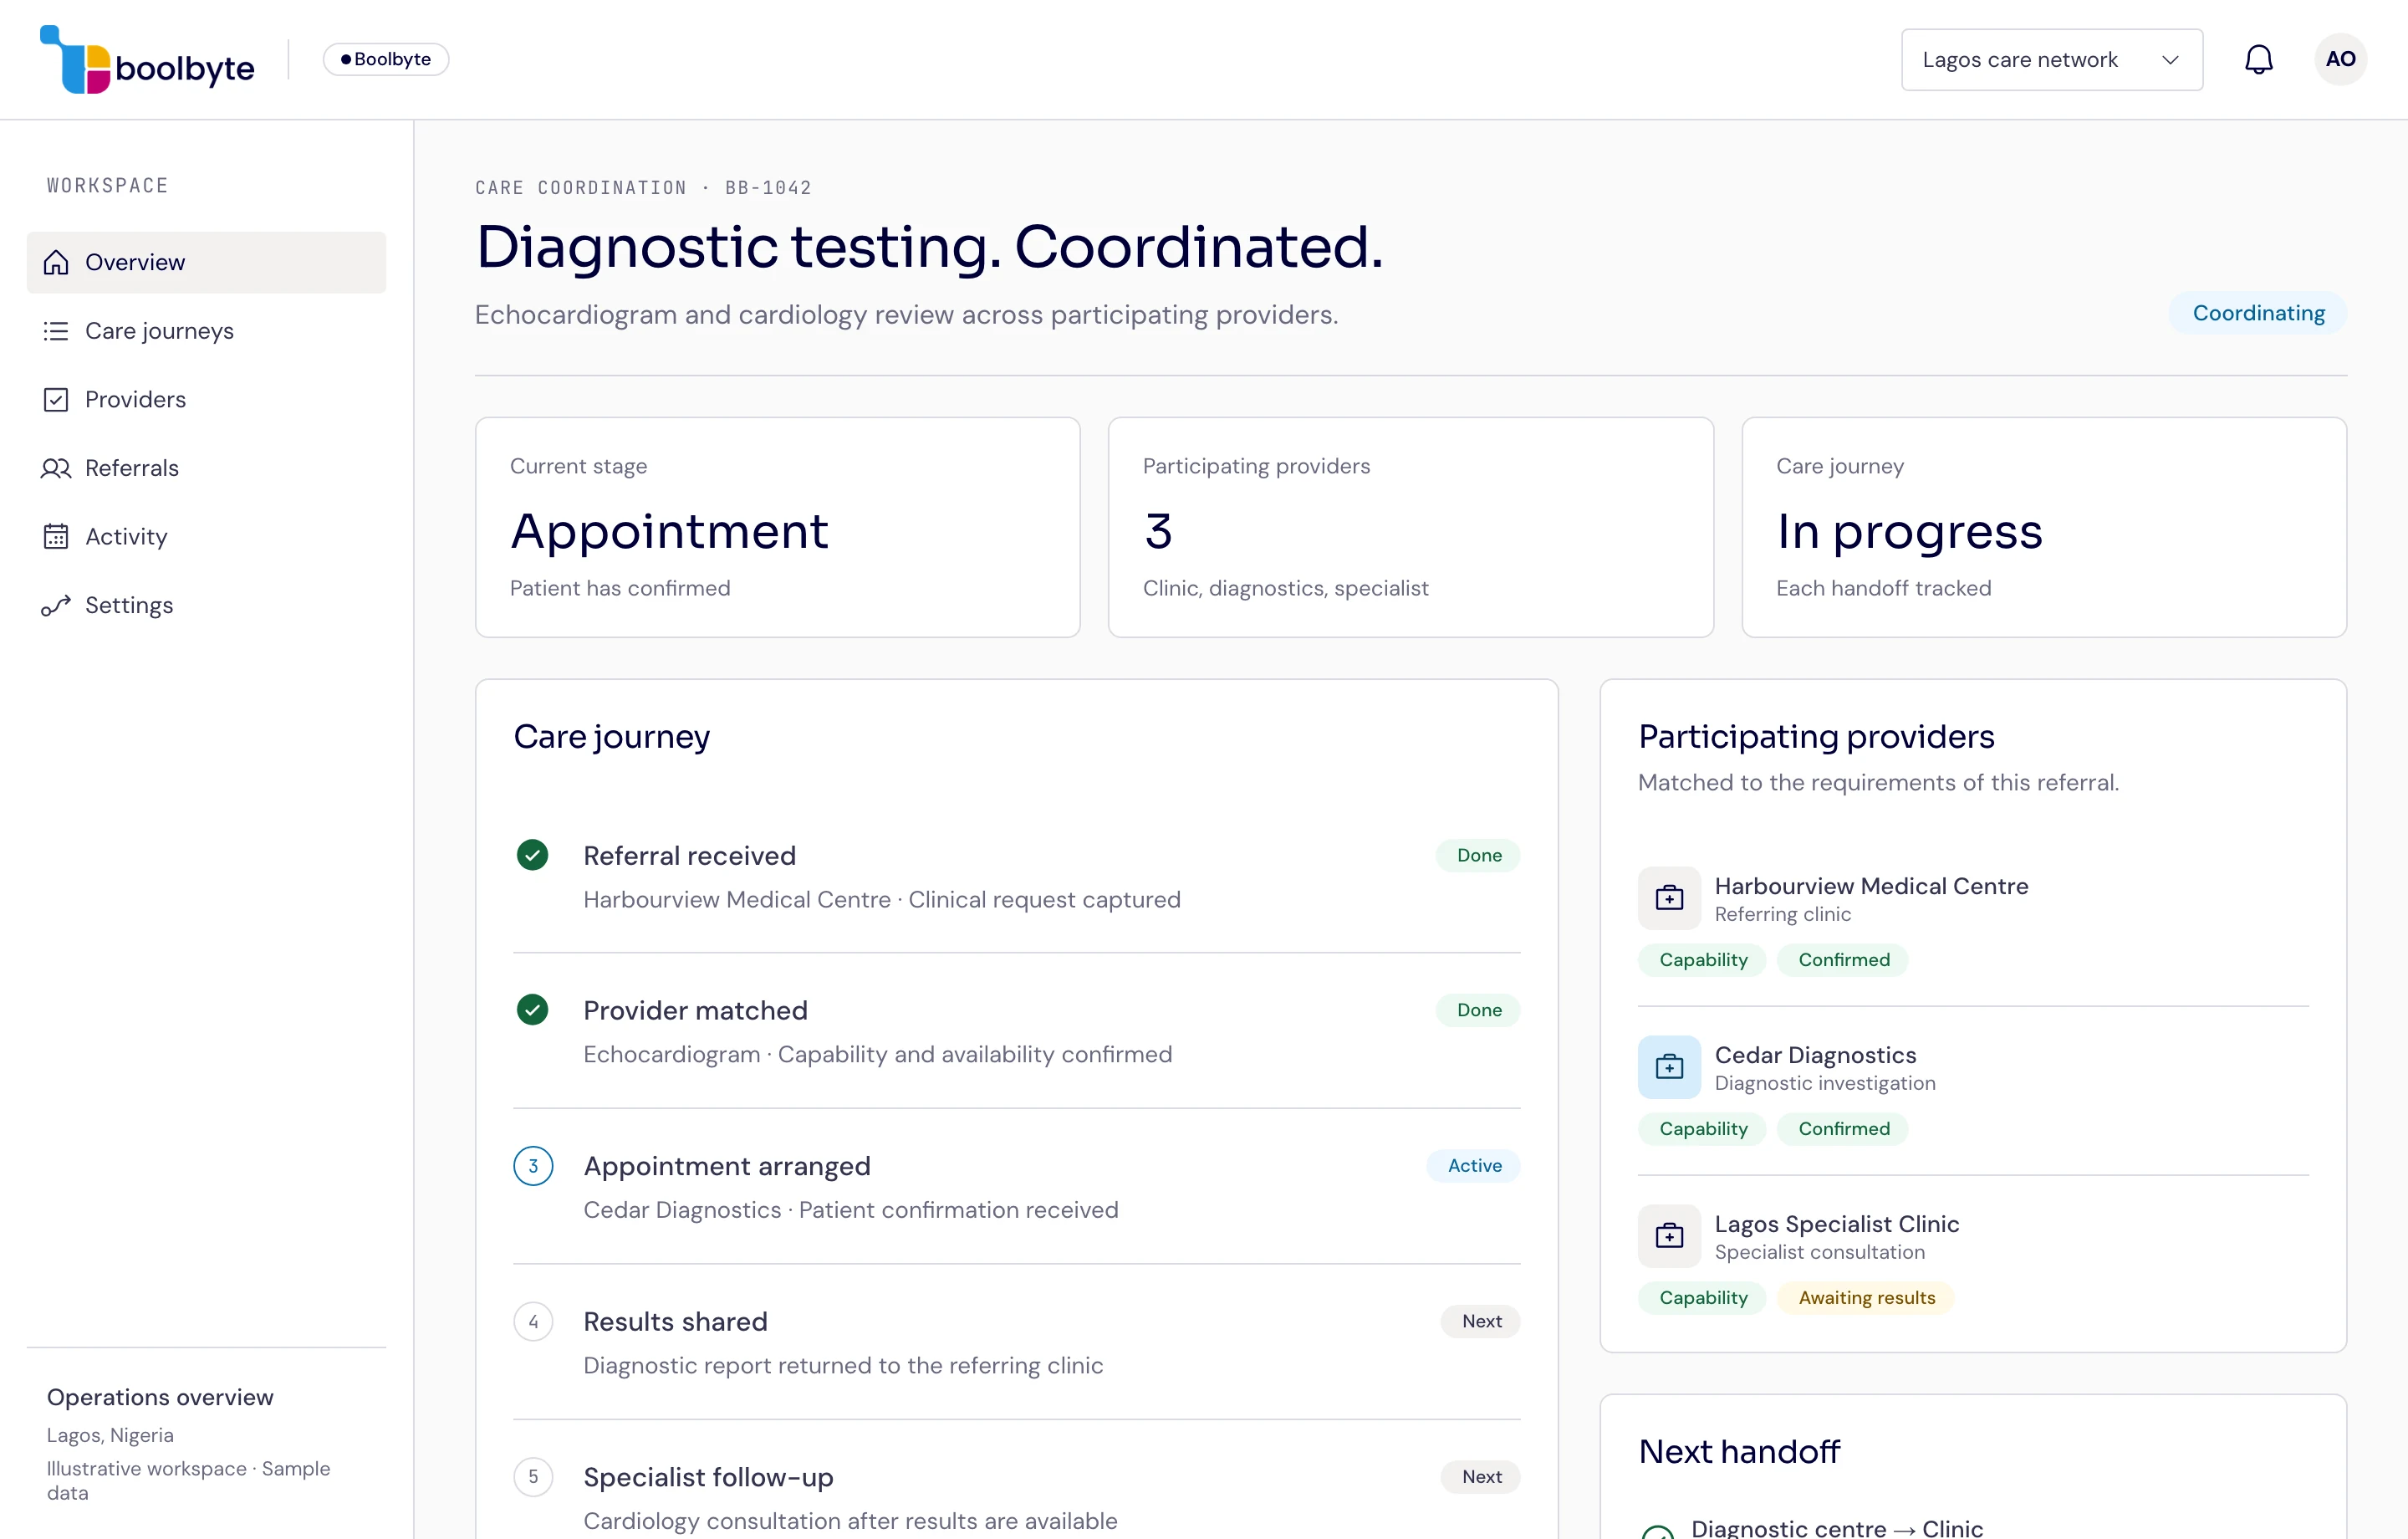
Task: Click the Providers checkbox icon
Action: (56, 399)
